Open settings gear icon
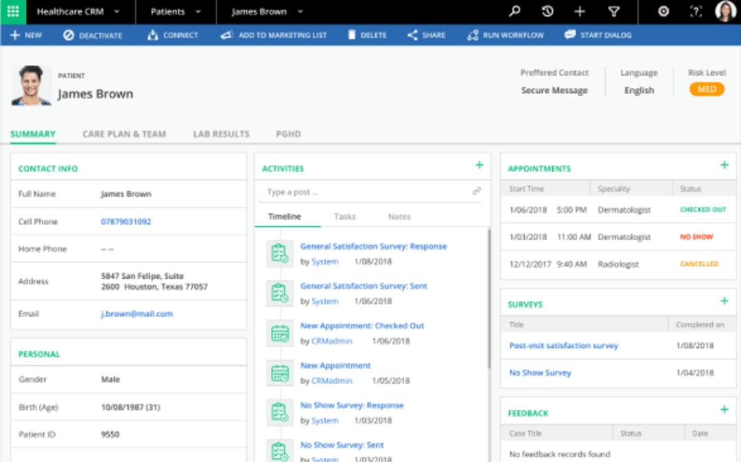Screen dimensions: 741x462 (x=663, y=12)
